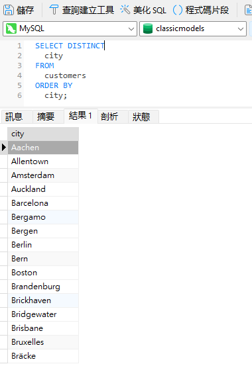The width and height of the screenshot is (252, 366).
Task: Click the customers table name in the query
Action: tap(65, 75)
